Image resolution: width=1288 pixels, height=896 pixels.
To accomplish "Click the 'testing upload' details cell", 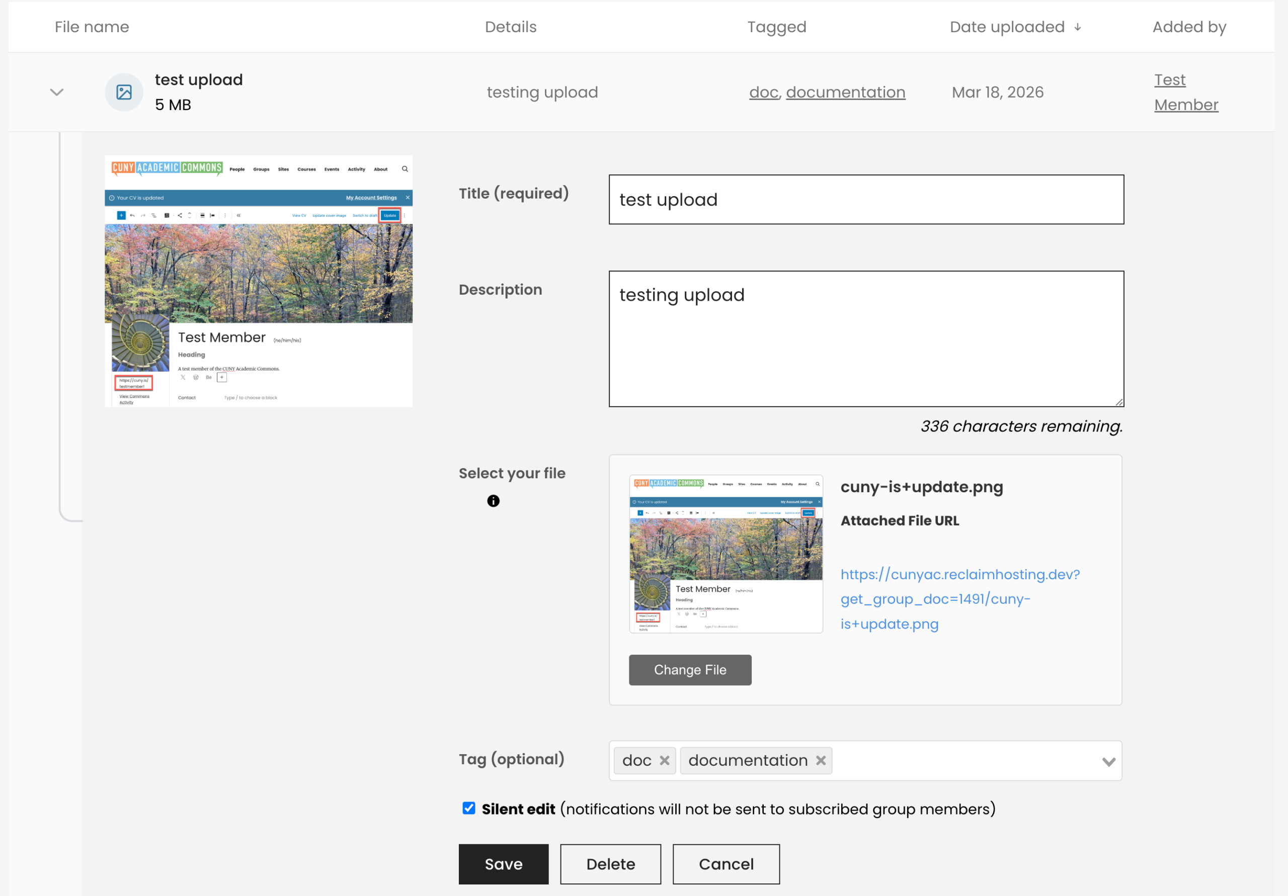I will [542, 93].
